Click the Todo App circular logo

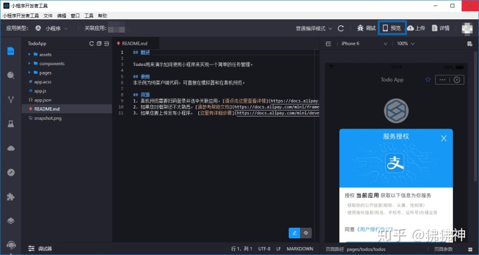[397, 111]
